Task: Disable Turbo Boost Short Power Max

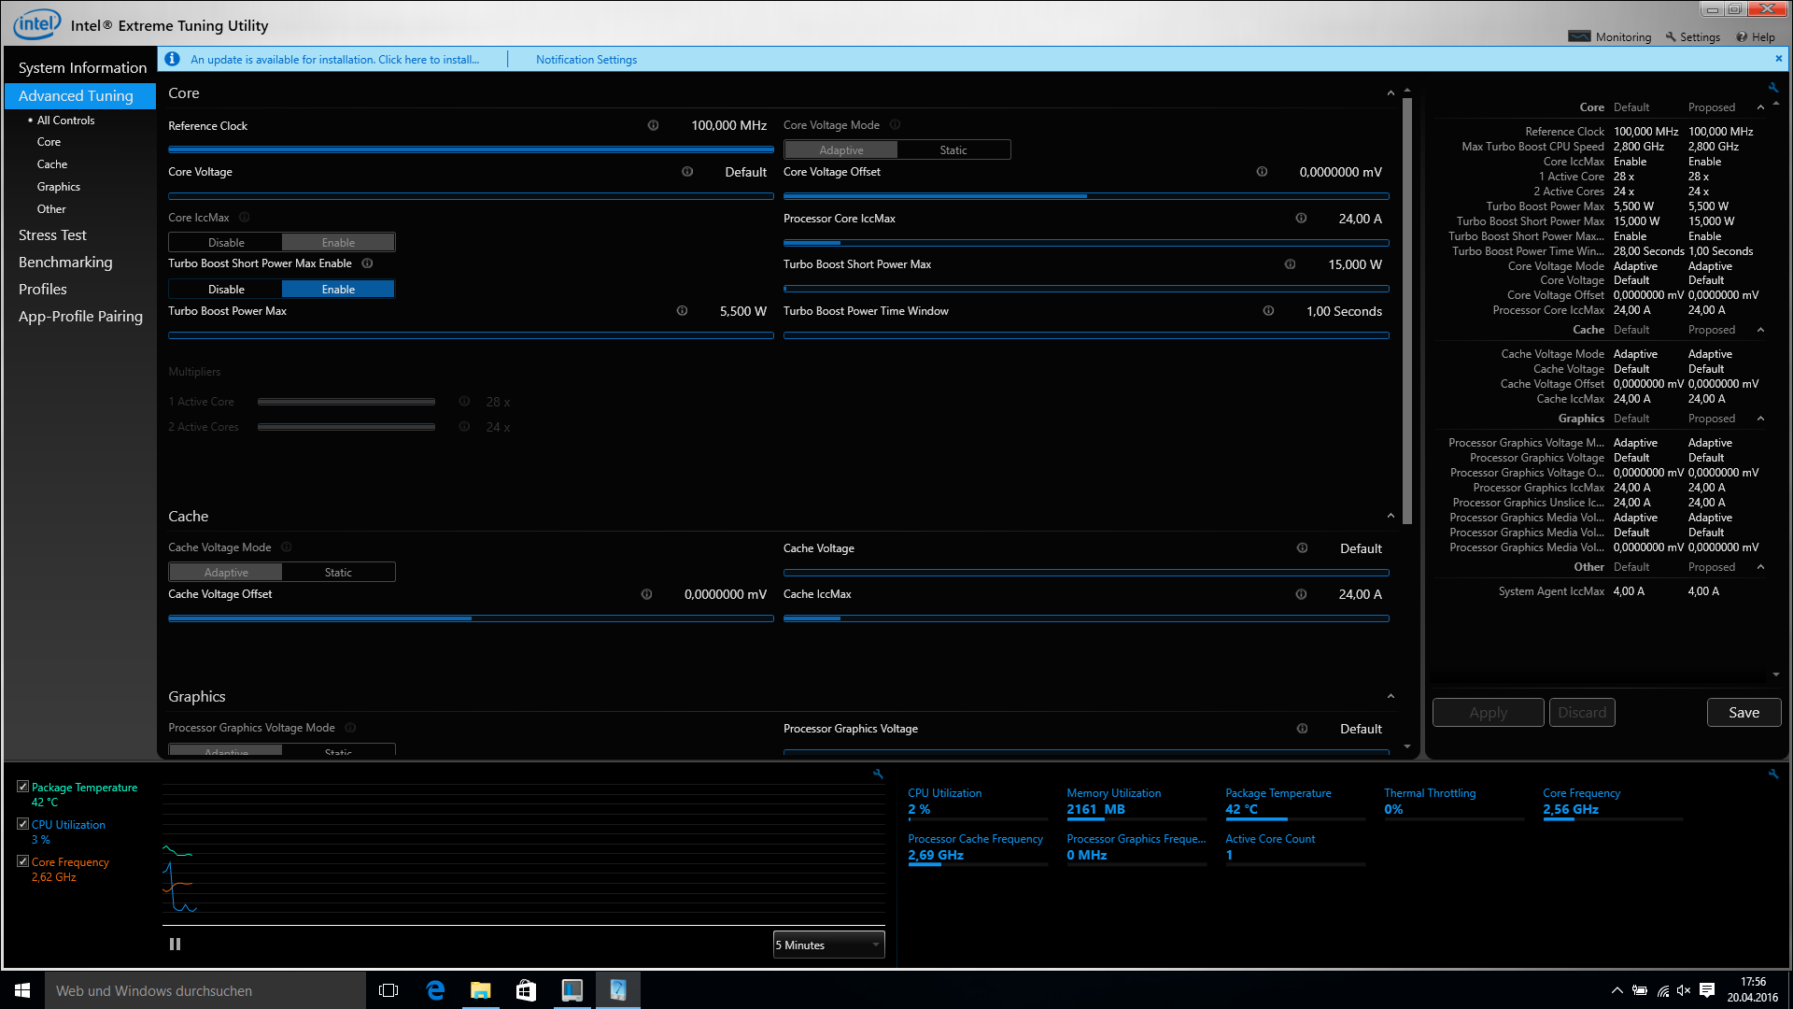Action: point(226,290)
